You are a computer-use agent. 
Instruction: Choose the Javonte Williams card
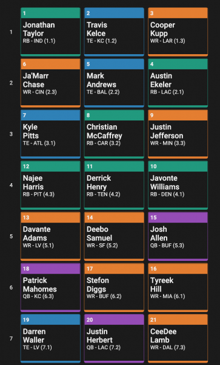(178, 186)
